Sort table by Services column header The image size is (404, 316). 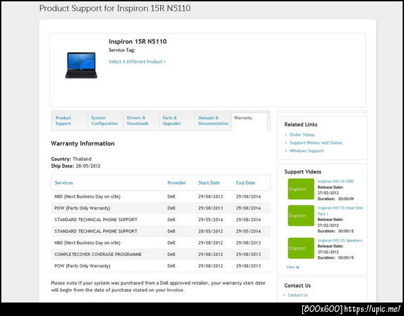click(x=64, y=183)
